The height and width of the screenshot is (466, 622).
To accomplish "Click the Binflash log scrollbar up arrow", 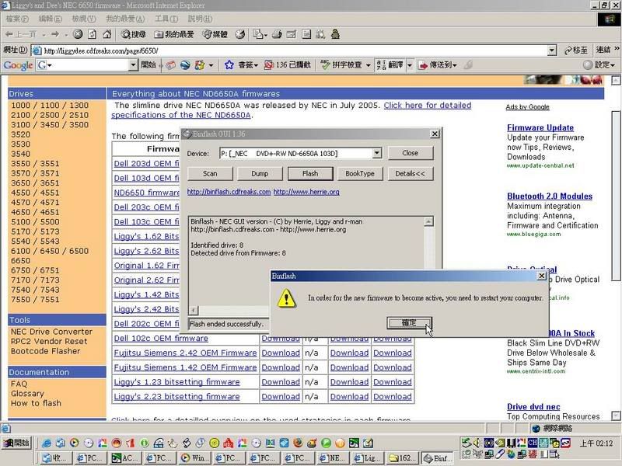I will [x=429, y=221].
